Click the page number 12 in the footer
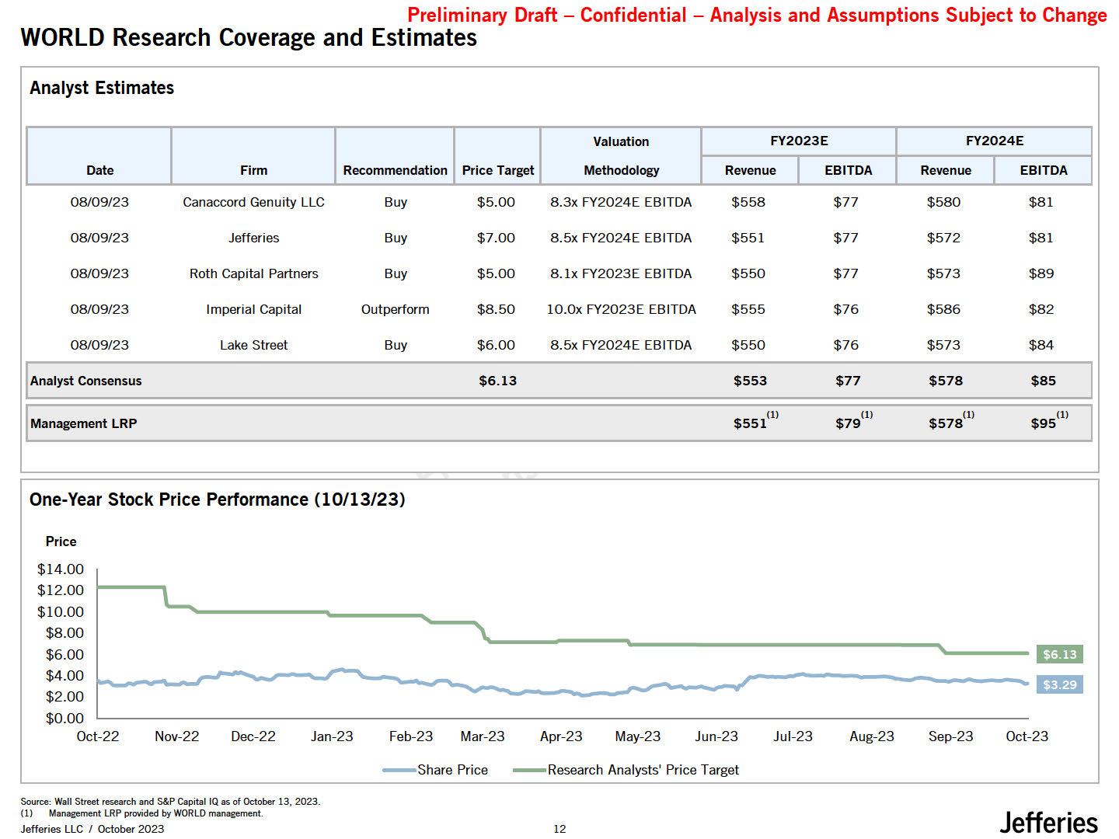The width and height of the screenshot is (1119, 839). [x=559, y=829]
